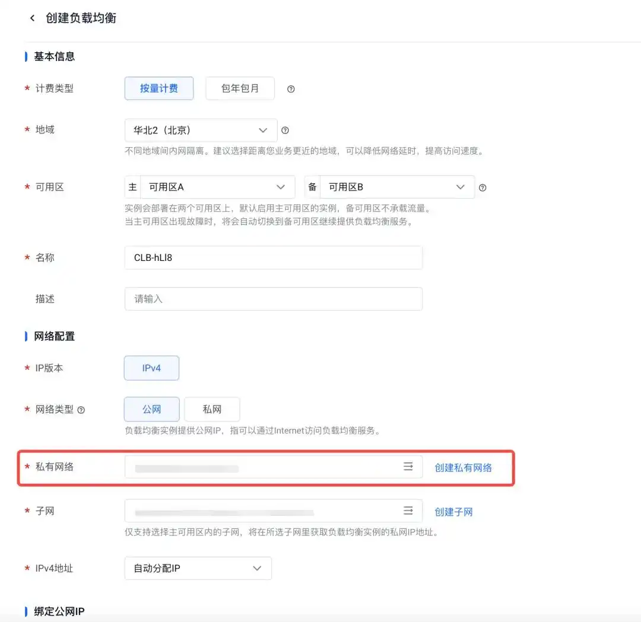Expand the backup 可用区B dropdown
Screen dimensions: 641x622
point(397,187)
